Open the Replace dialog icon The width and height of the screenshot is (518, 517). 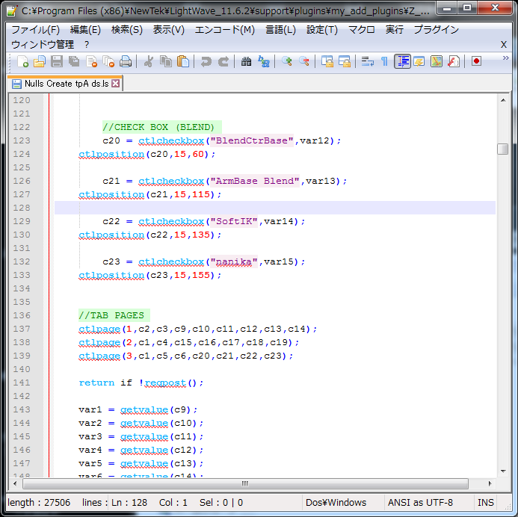(264, 61)
